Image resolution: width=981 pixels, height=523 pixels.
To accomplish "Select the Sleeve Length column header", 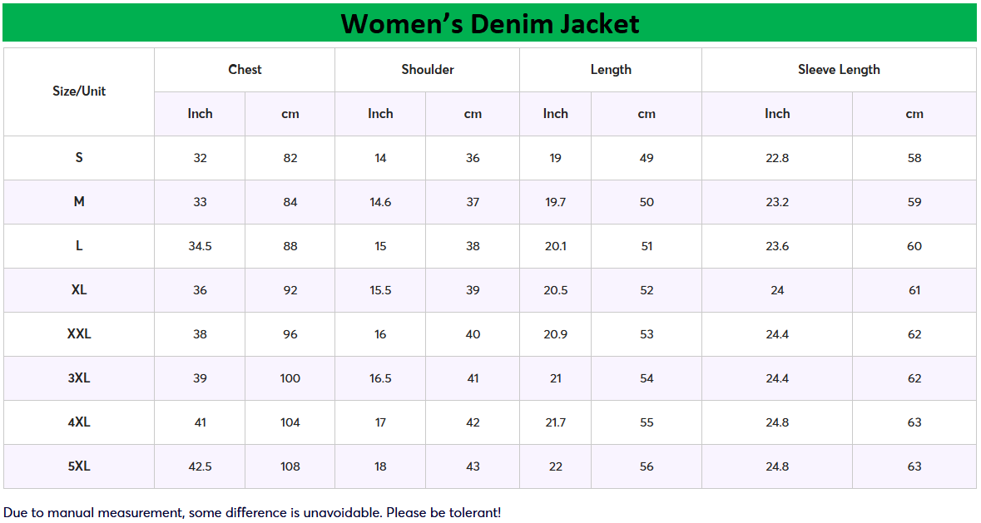I will tap(839, 70).
